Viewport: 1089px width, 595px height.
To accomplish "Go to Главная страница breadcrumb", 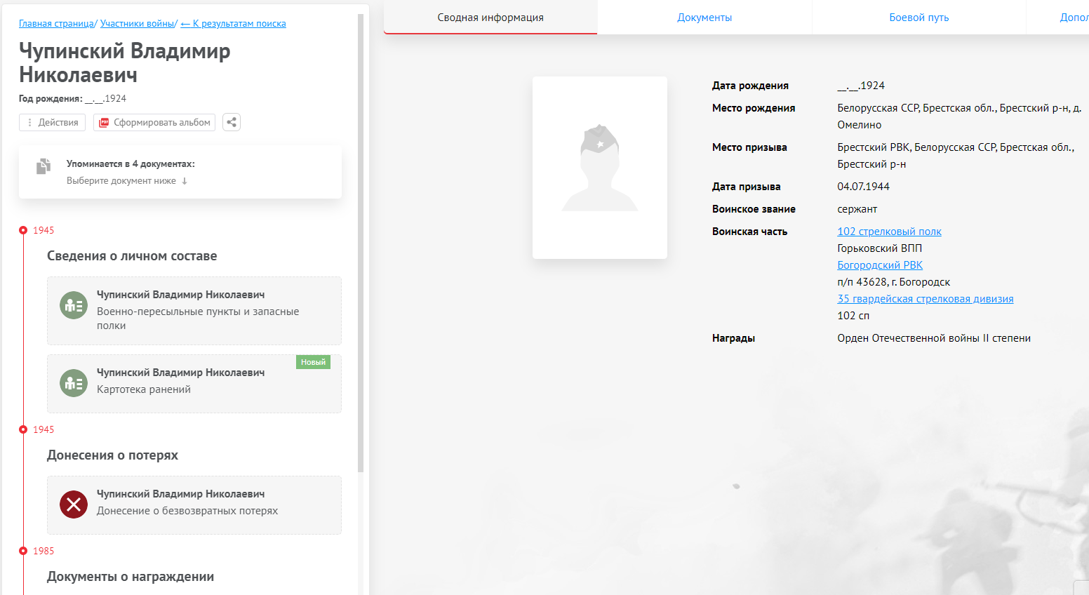I will 56,24.
